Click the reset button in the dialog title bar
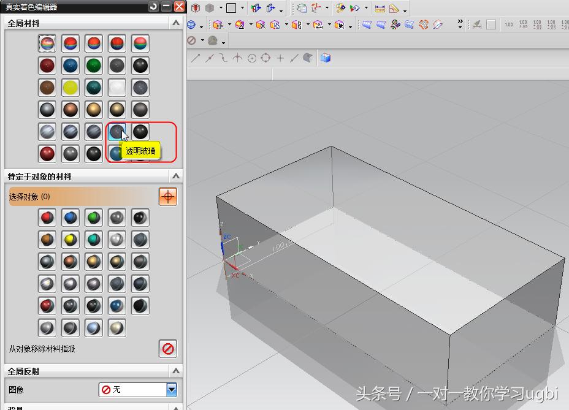 tap(153, 7)
